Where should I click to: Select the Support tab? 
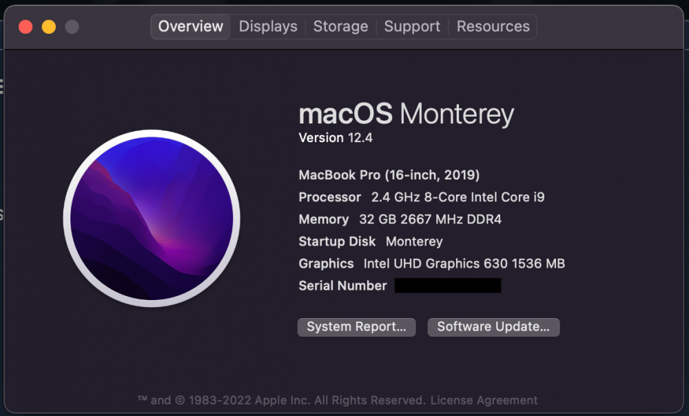click(x=411, y=26)
